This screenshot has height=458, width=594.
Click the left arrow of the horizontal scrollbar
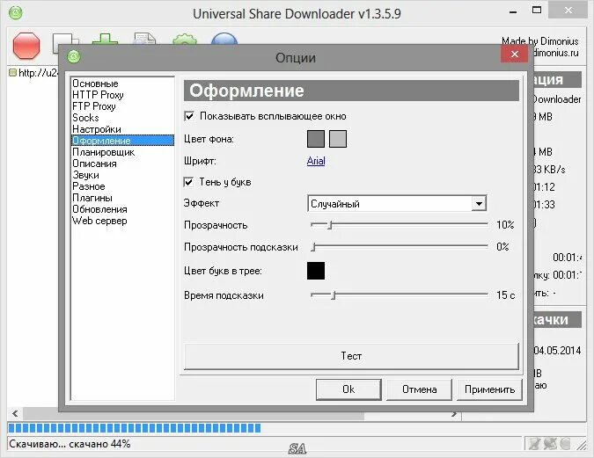click(15, 413)
